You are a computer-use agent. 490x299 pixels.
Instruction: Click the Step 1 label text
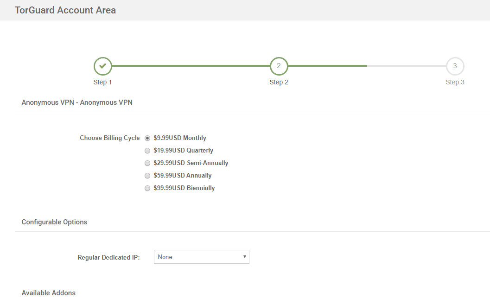pyautogui.click(x=102, y=82)
